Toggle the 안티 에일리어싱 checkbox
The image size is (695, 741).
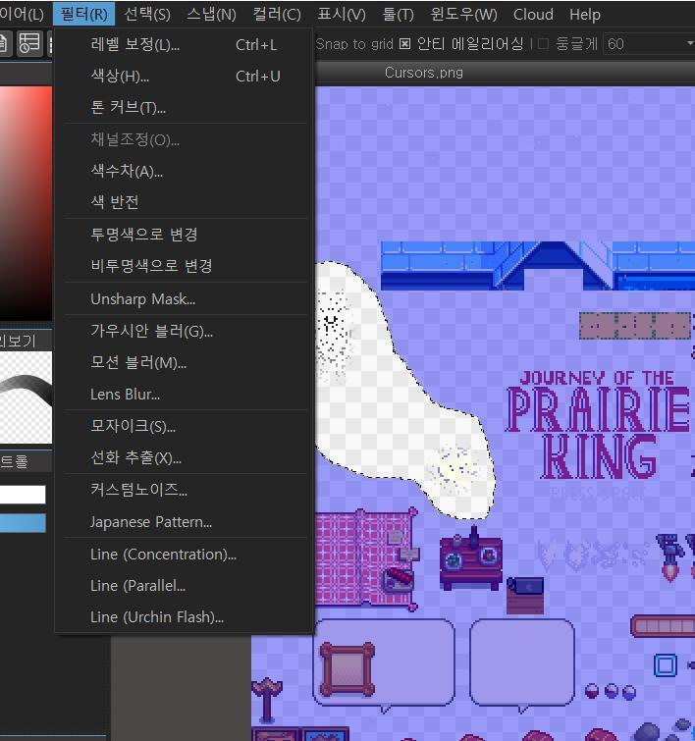404,44
